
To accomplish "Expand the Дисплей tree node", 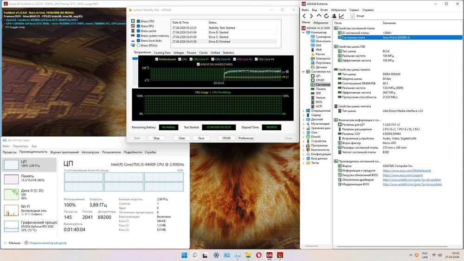I will 303,120.
